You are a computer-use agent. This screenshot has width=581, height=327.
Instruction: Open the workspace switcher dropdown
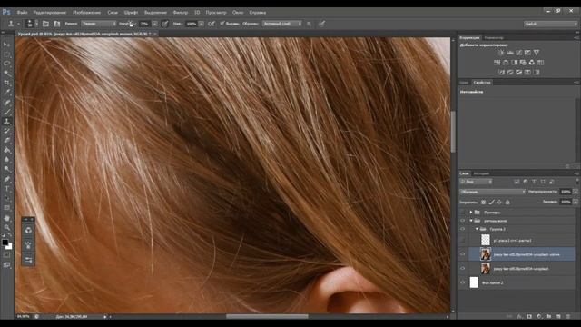(550, 24)
